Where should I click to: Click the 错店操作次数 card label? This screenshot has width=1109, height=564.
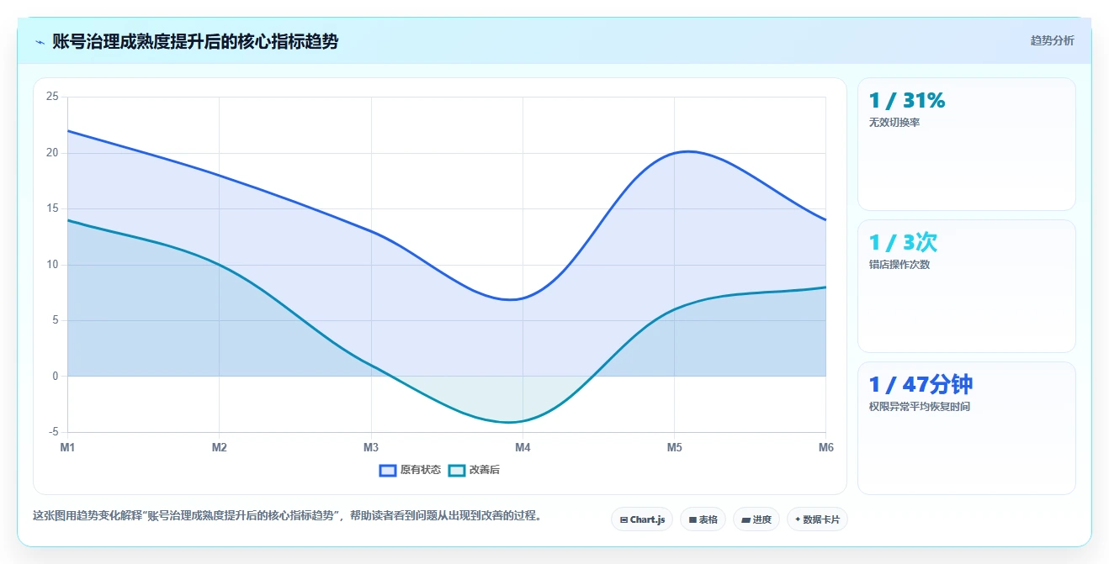[899, 265]
